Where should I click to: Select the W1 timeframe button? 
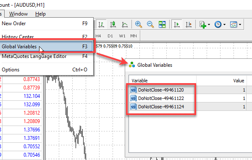coord(122,36)
